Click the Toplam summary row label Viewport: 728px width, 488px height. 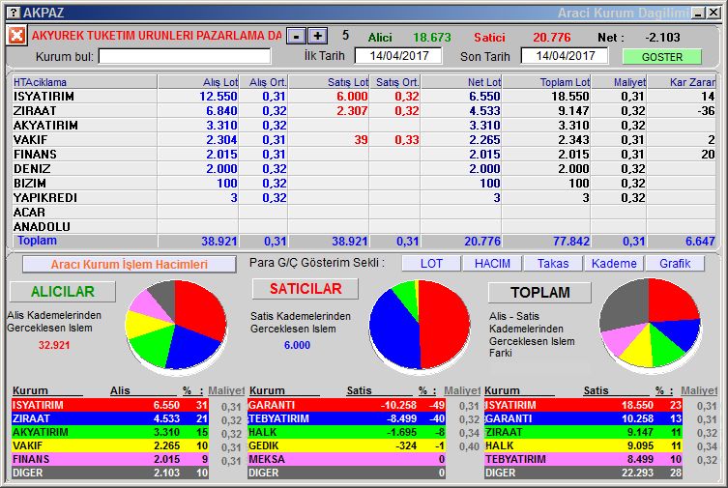37,241
